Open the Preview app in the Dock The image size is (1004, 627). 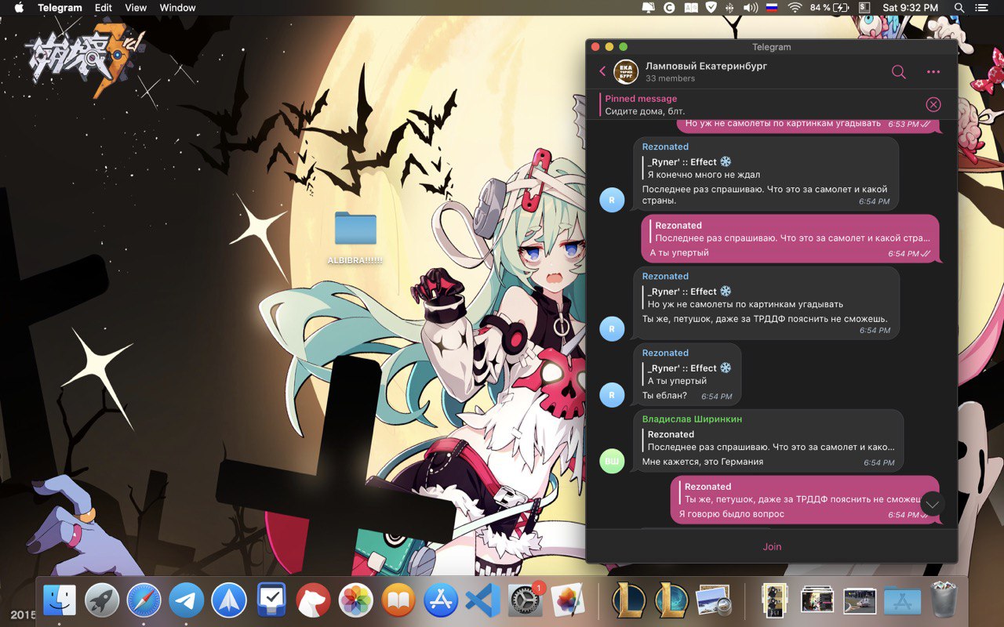714,601
